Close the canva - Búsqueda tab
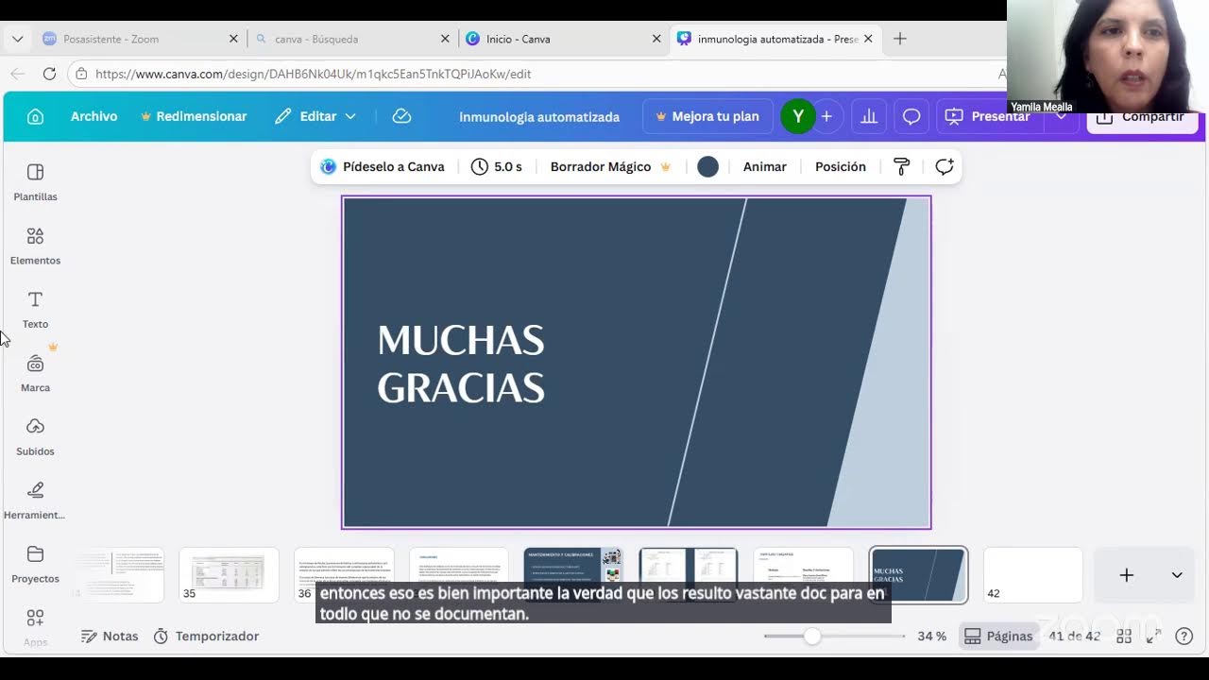Screen dimensions: 1209x680 click(445, 39)
